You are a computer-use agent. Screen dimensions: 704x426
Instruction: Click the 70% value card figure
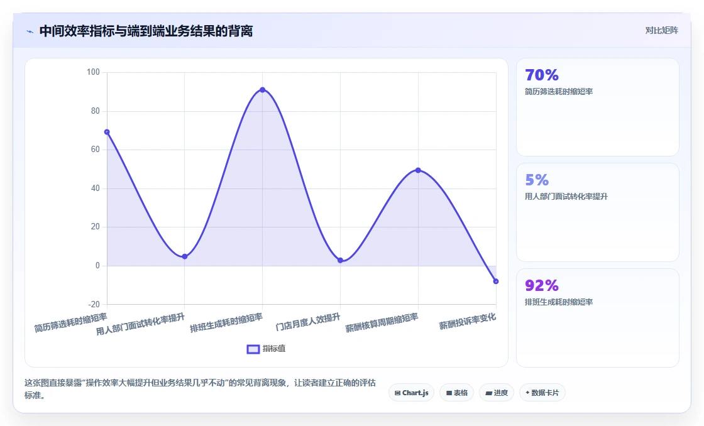tap(541, 75)
